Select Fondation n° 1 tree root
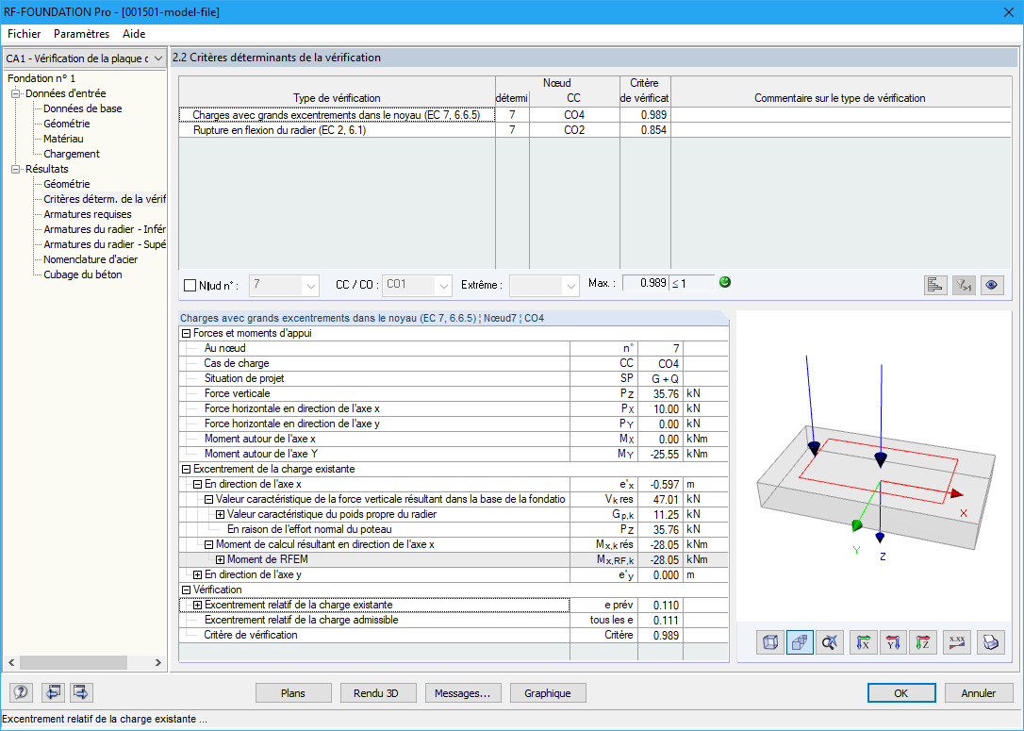Viewport: 1024px width, 731px height. tap(41, 78)
